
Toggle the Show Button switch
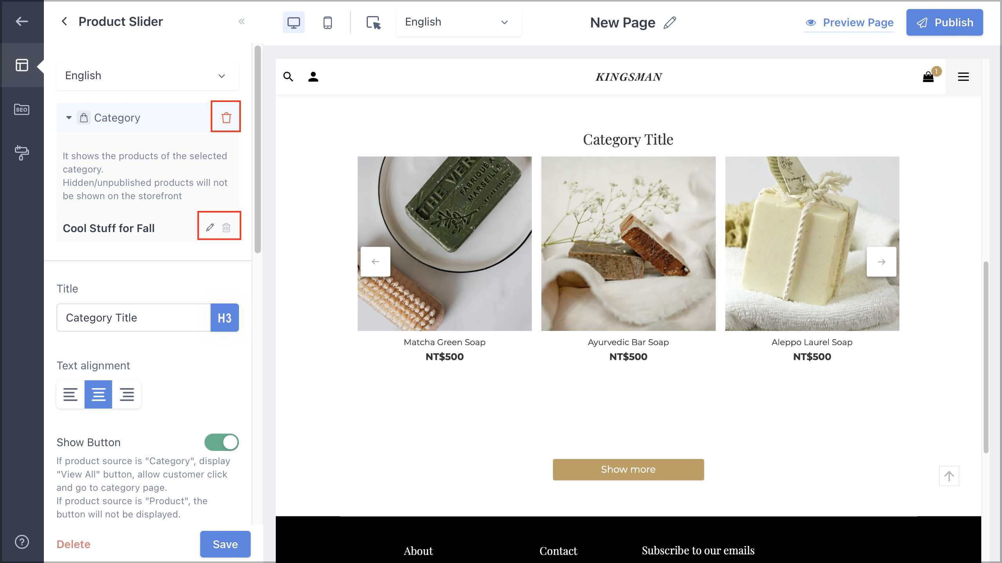point(221,442)
